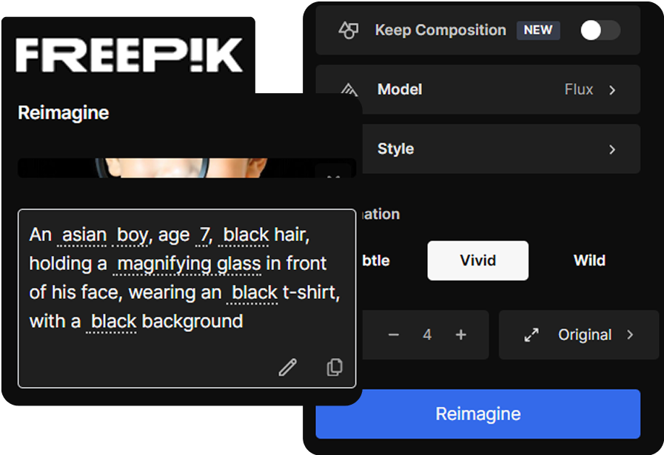Viewport: 664px width, 455px height.
Task: Click the image count value 4
Action: pos(427,335)
